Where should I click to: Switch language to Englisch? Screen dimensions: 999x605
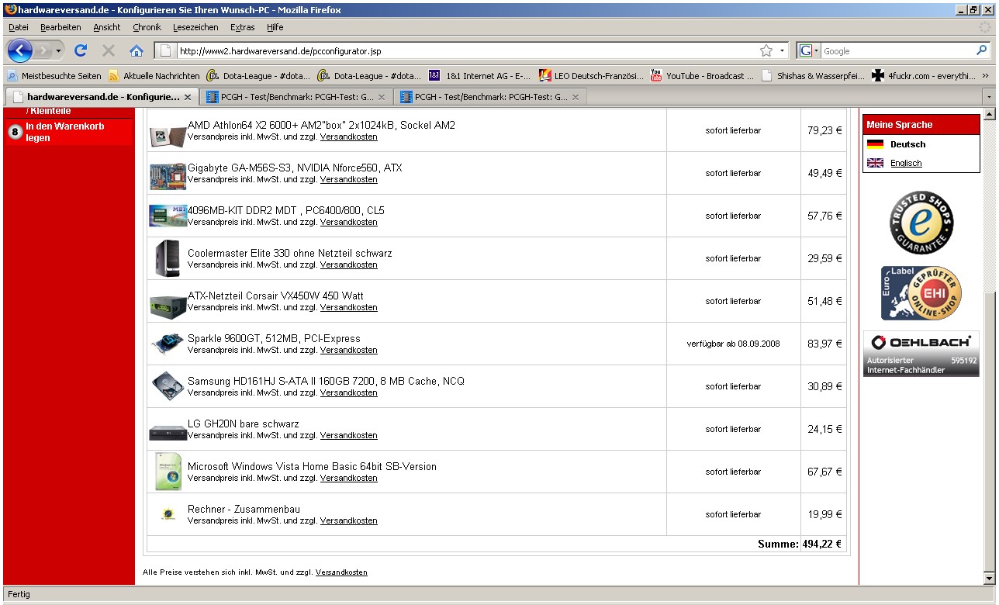[x=906, y=163]
